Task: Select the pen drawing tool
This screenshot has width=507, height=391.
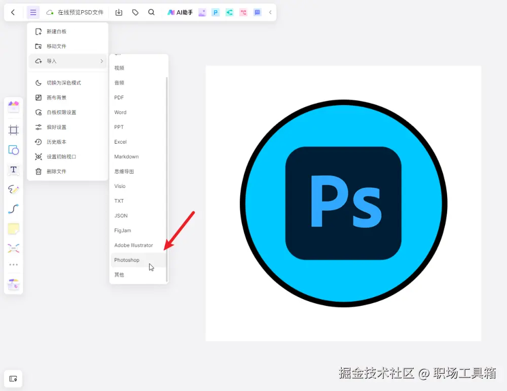Action: 14,189
